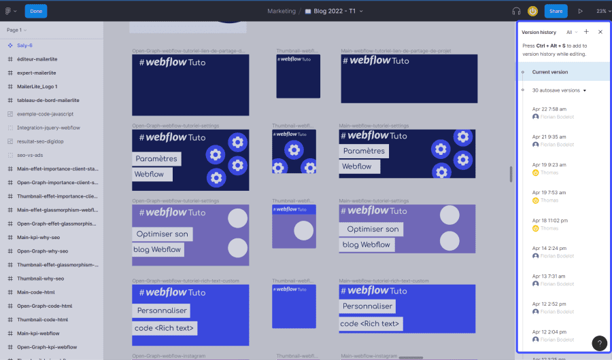The width and height of the screenshot is (612, 360).
Task: Click the canvas vertical scrollbar handle
Action: 511,175
